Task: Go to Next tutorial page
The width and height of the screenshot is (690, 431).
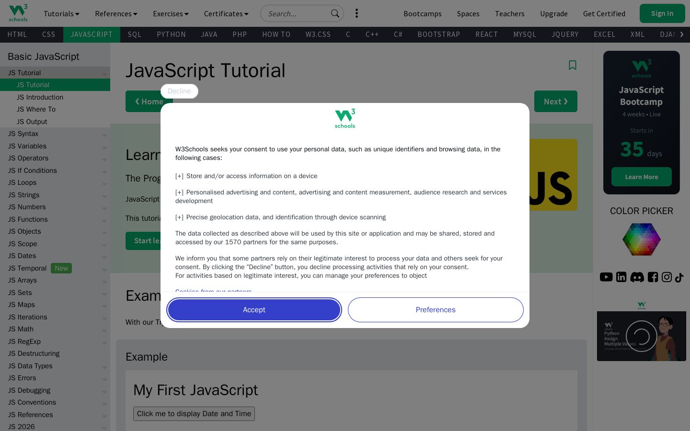Action: 556,102
